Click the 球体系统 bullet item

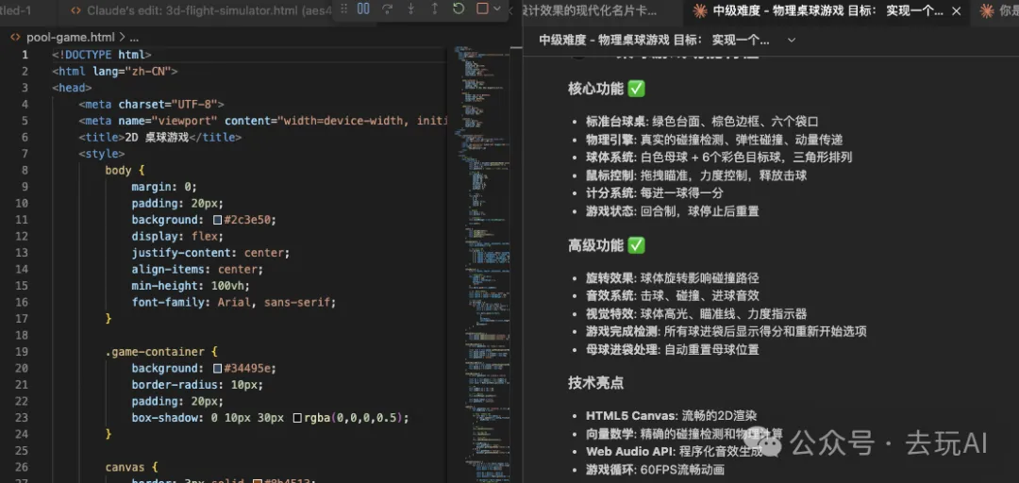point(719,158)
